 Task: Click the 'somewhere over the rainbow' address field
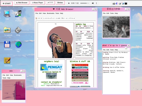click(x=59, y=18)
